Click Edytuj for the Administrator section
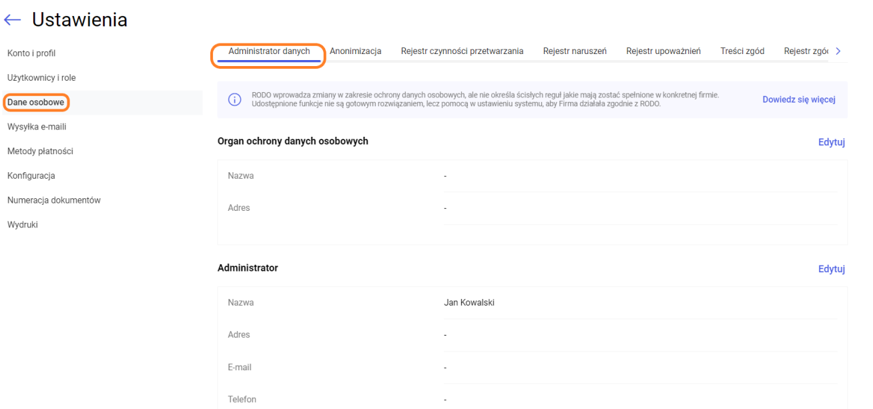The width and height of the screenshot is (873, 409). click(x=832, y=269)
